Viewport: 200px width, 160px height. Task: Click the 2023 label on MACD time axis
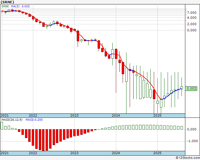click(74, 153)
